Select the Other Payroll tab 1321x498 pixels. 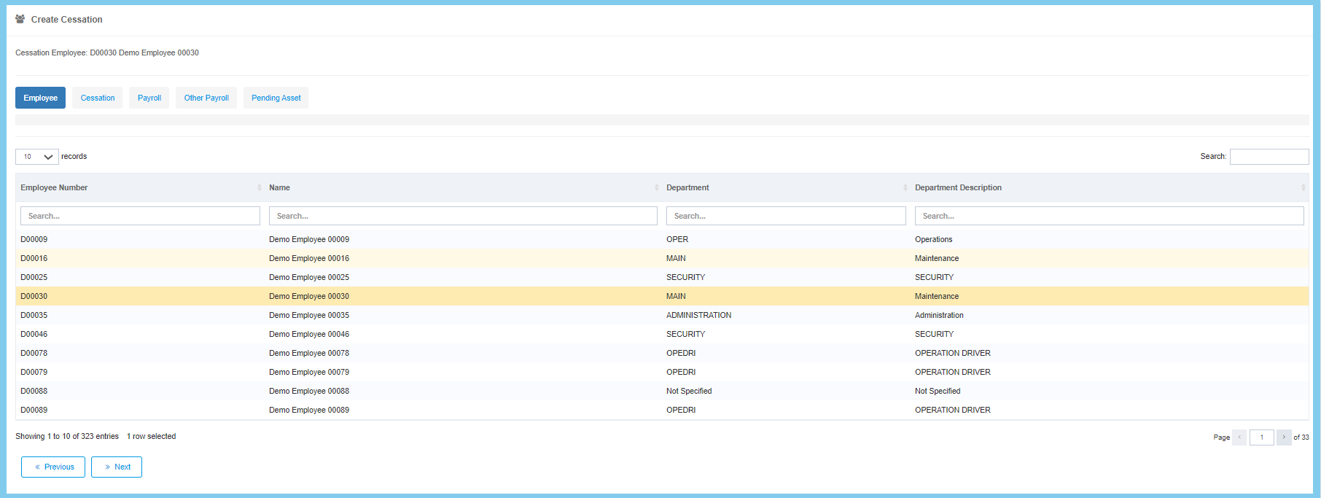[x=206, y=98]
